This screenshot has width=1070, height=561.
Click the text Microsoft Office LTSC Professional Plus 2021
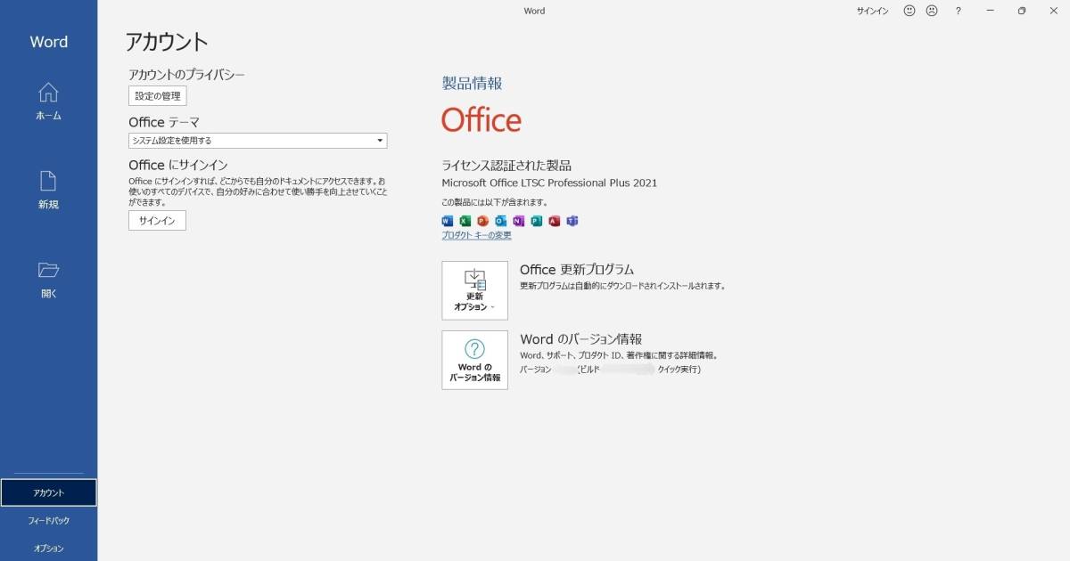point(549,183)
